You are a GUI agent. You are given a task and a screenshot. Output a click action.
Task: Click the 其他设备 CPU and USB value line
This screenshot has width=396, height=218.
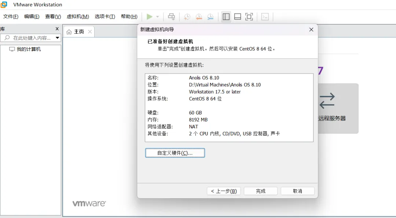234,134
